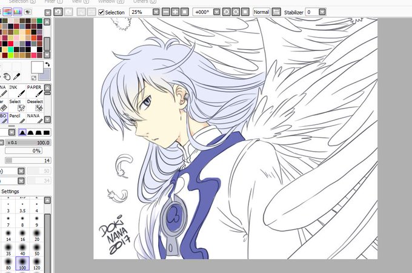Open the Others menu
This screenshot has height=273, width=412.
click(x=145, y=1)
